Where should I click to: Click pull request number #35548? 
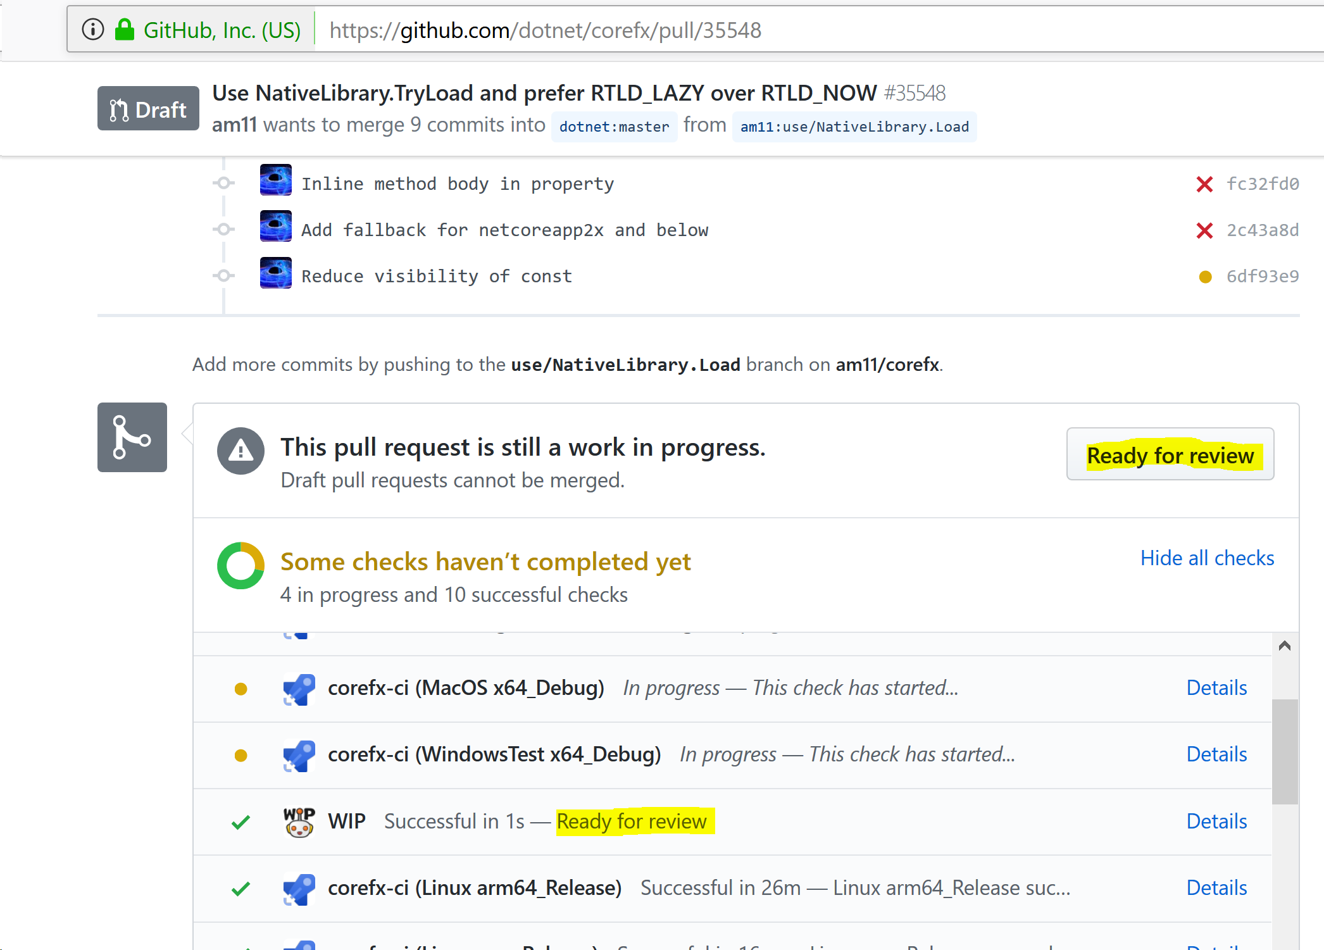tap(914, 93)
